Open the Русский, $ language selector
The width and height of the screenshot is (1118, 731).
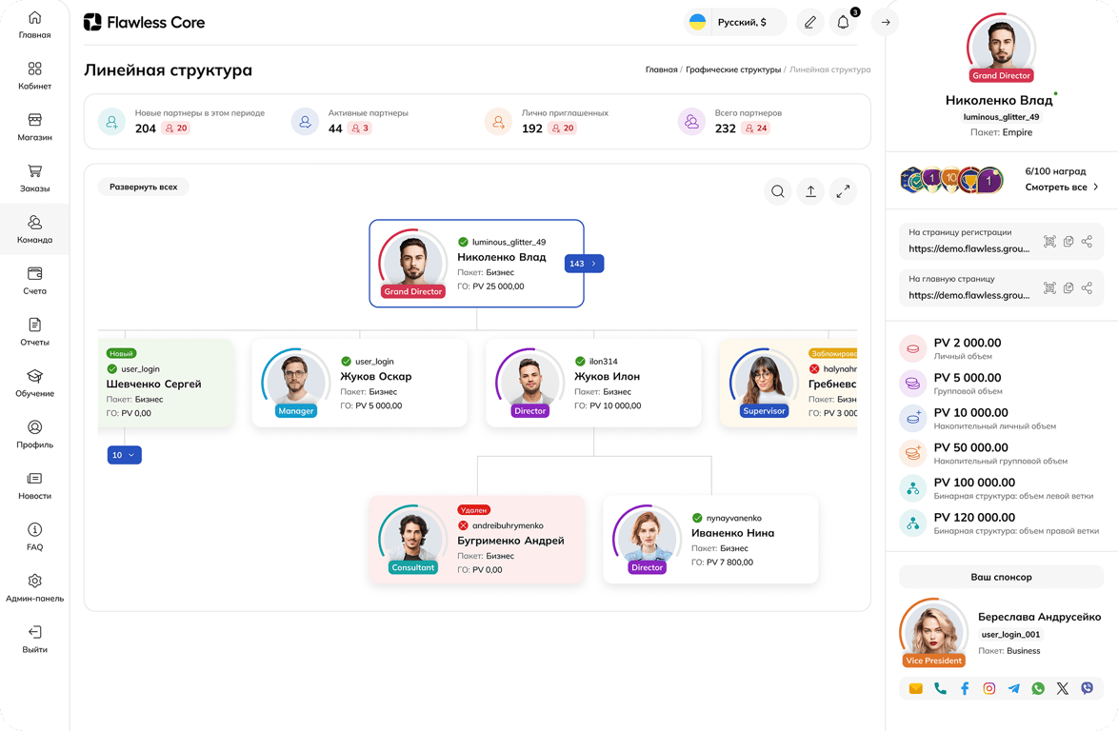point(735,22)
